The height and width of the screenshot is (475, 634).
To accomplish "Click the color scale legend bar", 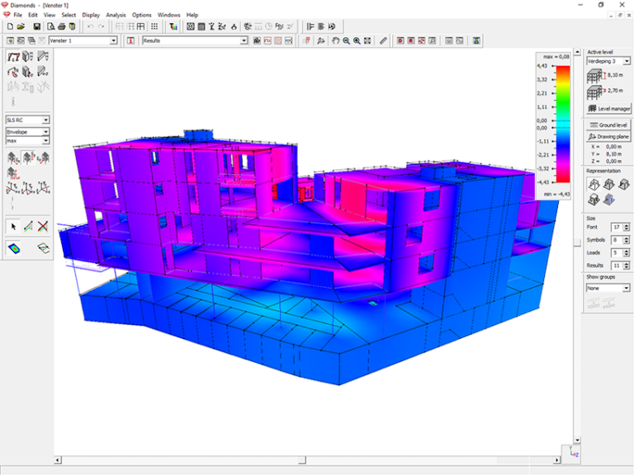I will point(563,122).
